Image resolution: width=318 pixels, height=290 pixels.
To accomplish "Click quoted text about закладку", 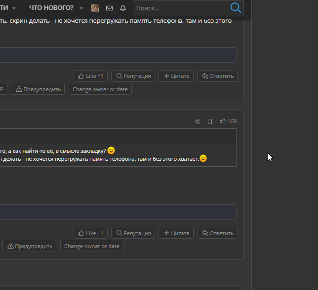I will click(x=53, y=151).
